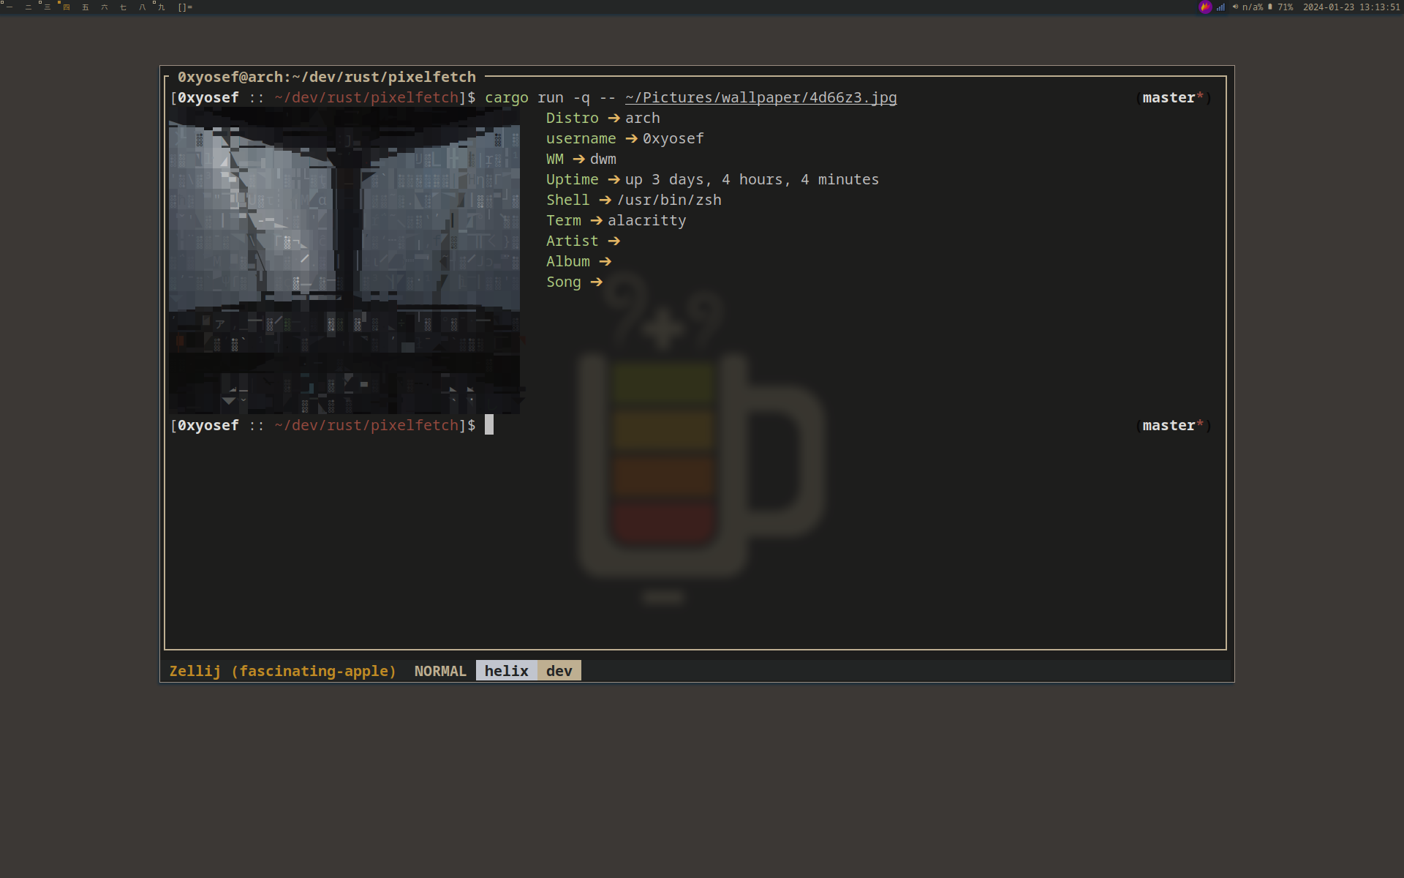
Task: Click the dwm layout symbol []=
Action: pos(185,7)
